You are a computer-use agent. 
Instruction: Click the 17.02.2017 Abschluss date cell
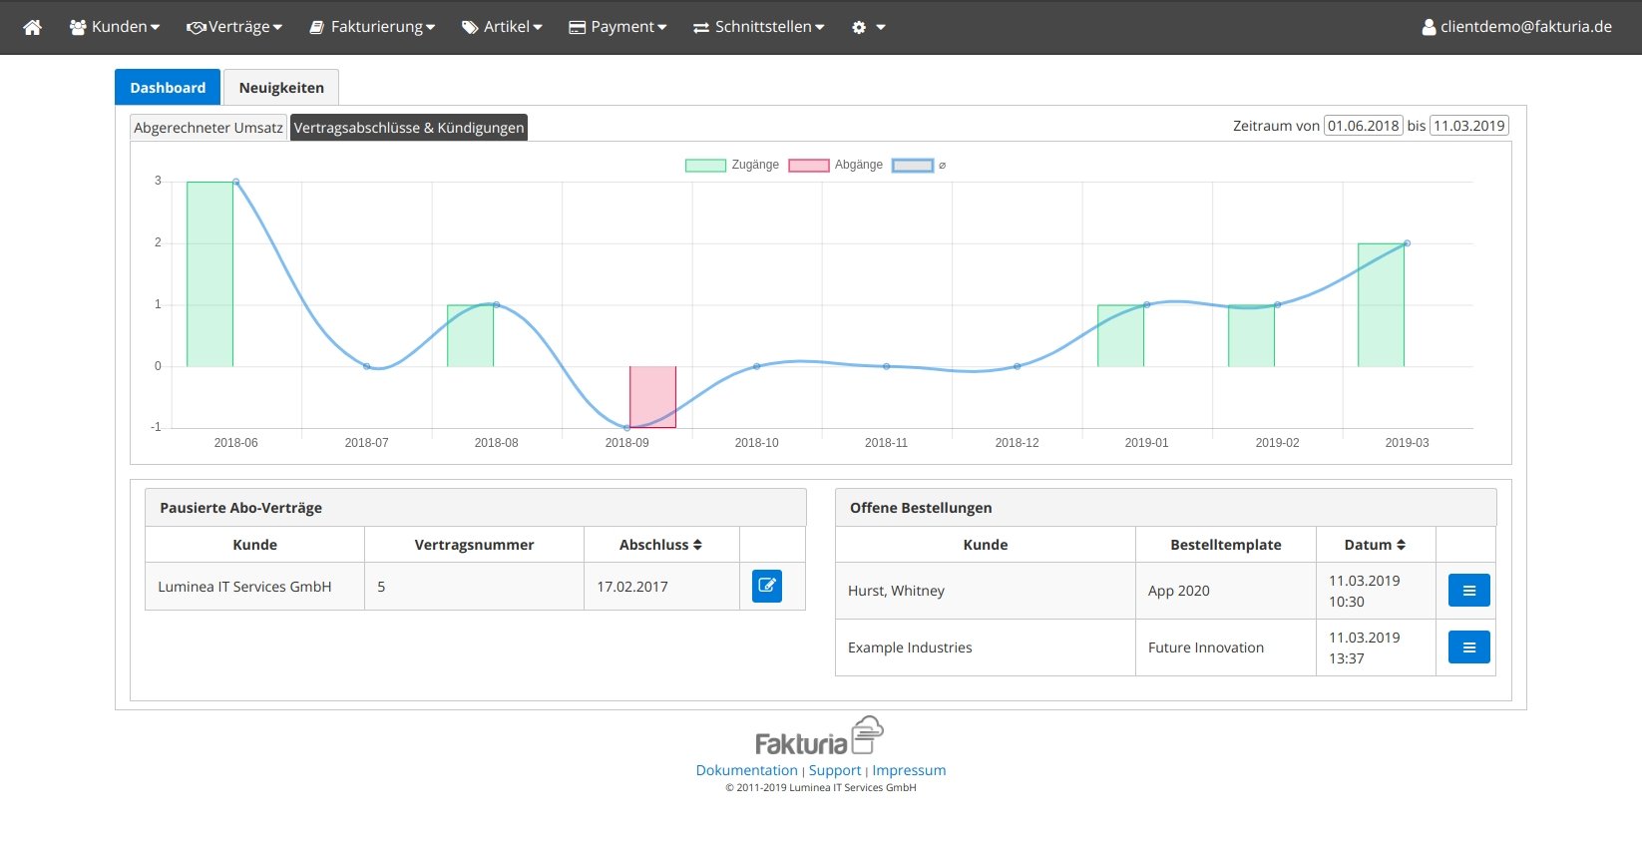[x=662, y=587]
